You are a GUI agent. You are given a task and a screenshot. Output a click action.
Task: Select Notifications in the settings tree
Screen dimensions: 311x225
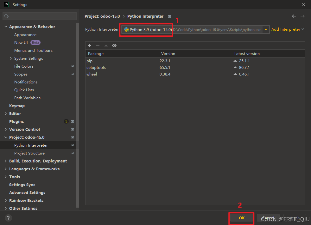click(26, 82)
